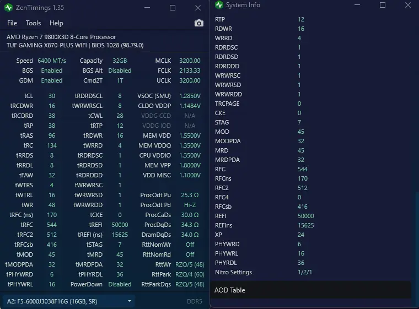Close the System Info window
The image size is (419, 309).
point(408,5)
